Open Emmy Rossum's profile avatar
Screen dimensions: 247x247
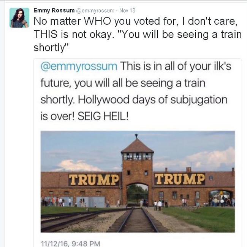pyautogui.click(x=19, y=18)
